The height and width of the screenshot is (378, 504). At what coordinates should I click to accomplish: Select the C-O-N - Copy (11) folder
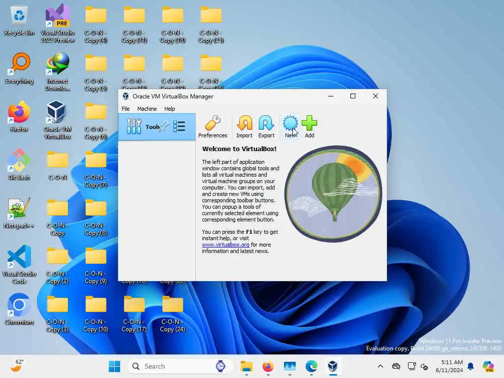click(134, 25)
